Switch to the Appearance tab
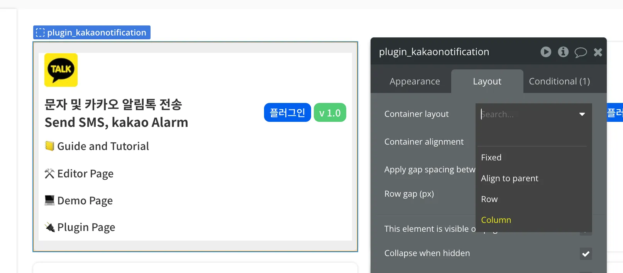This screenshot has width=623, height=273. [415, 81]
